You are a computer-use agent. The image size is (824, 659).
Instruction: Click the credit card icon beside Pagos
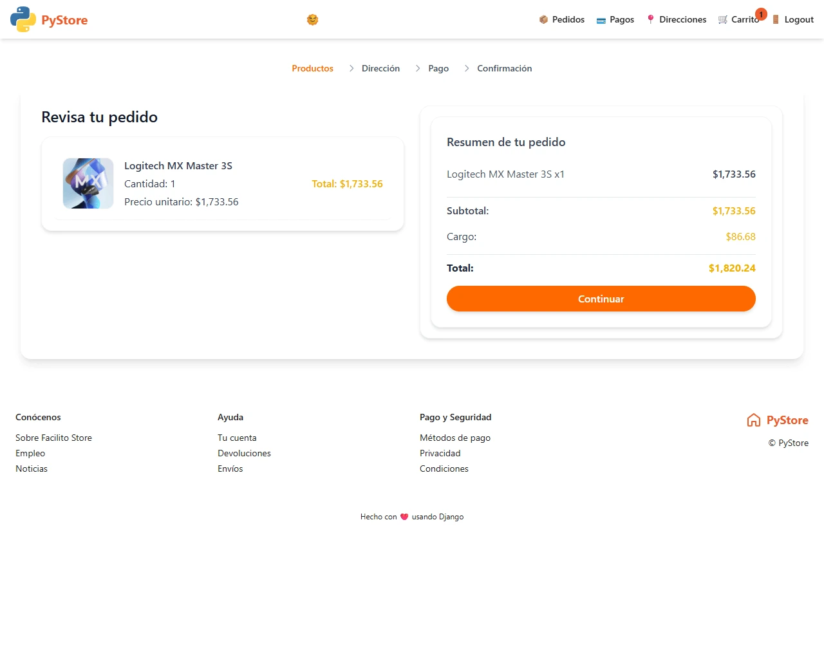(x=601, y=21)
